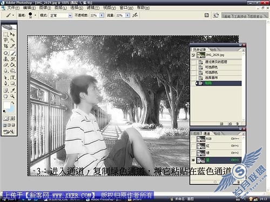Click the foreground color swatch
Image resolution: width=270 pixels, height=202 pixels.
7,105
